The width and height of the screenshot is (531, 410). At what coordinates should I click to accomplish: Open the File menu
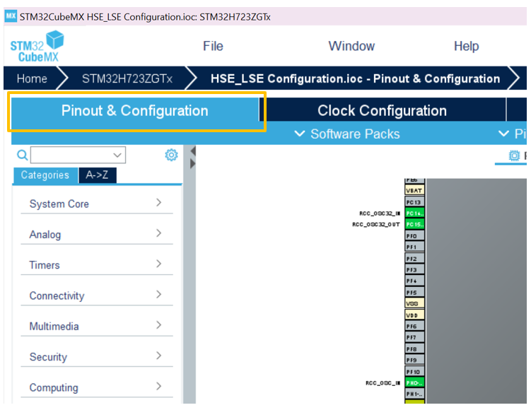(213, 46)
